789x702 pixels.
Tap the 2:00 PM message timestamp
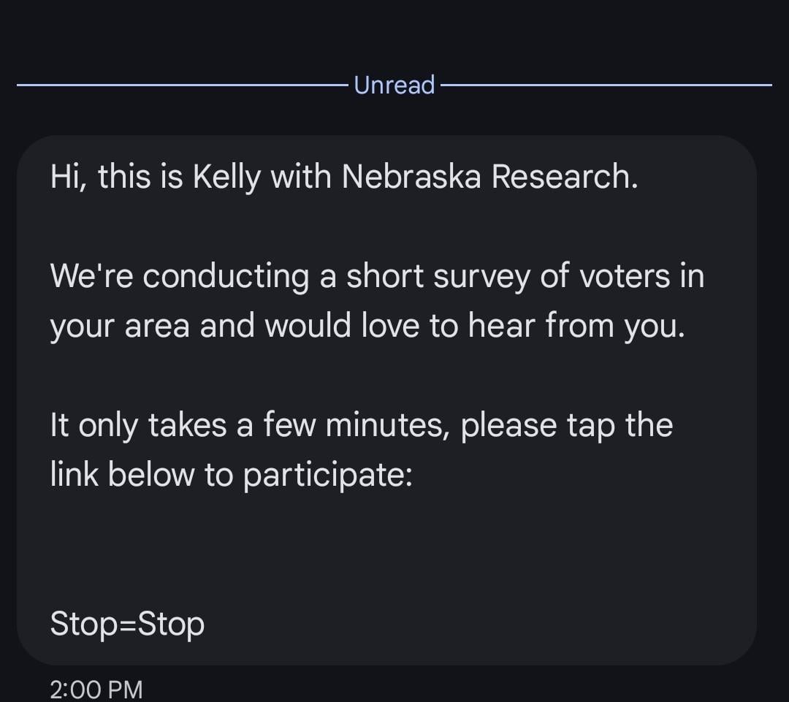[96, 689]
